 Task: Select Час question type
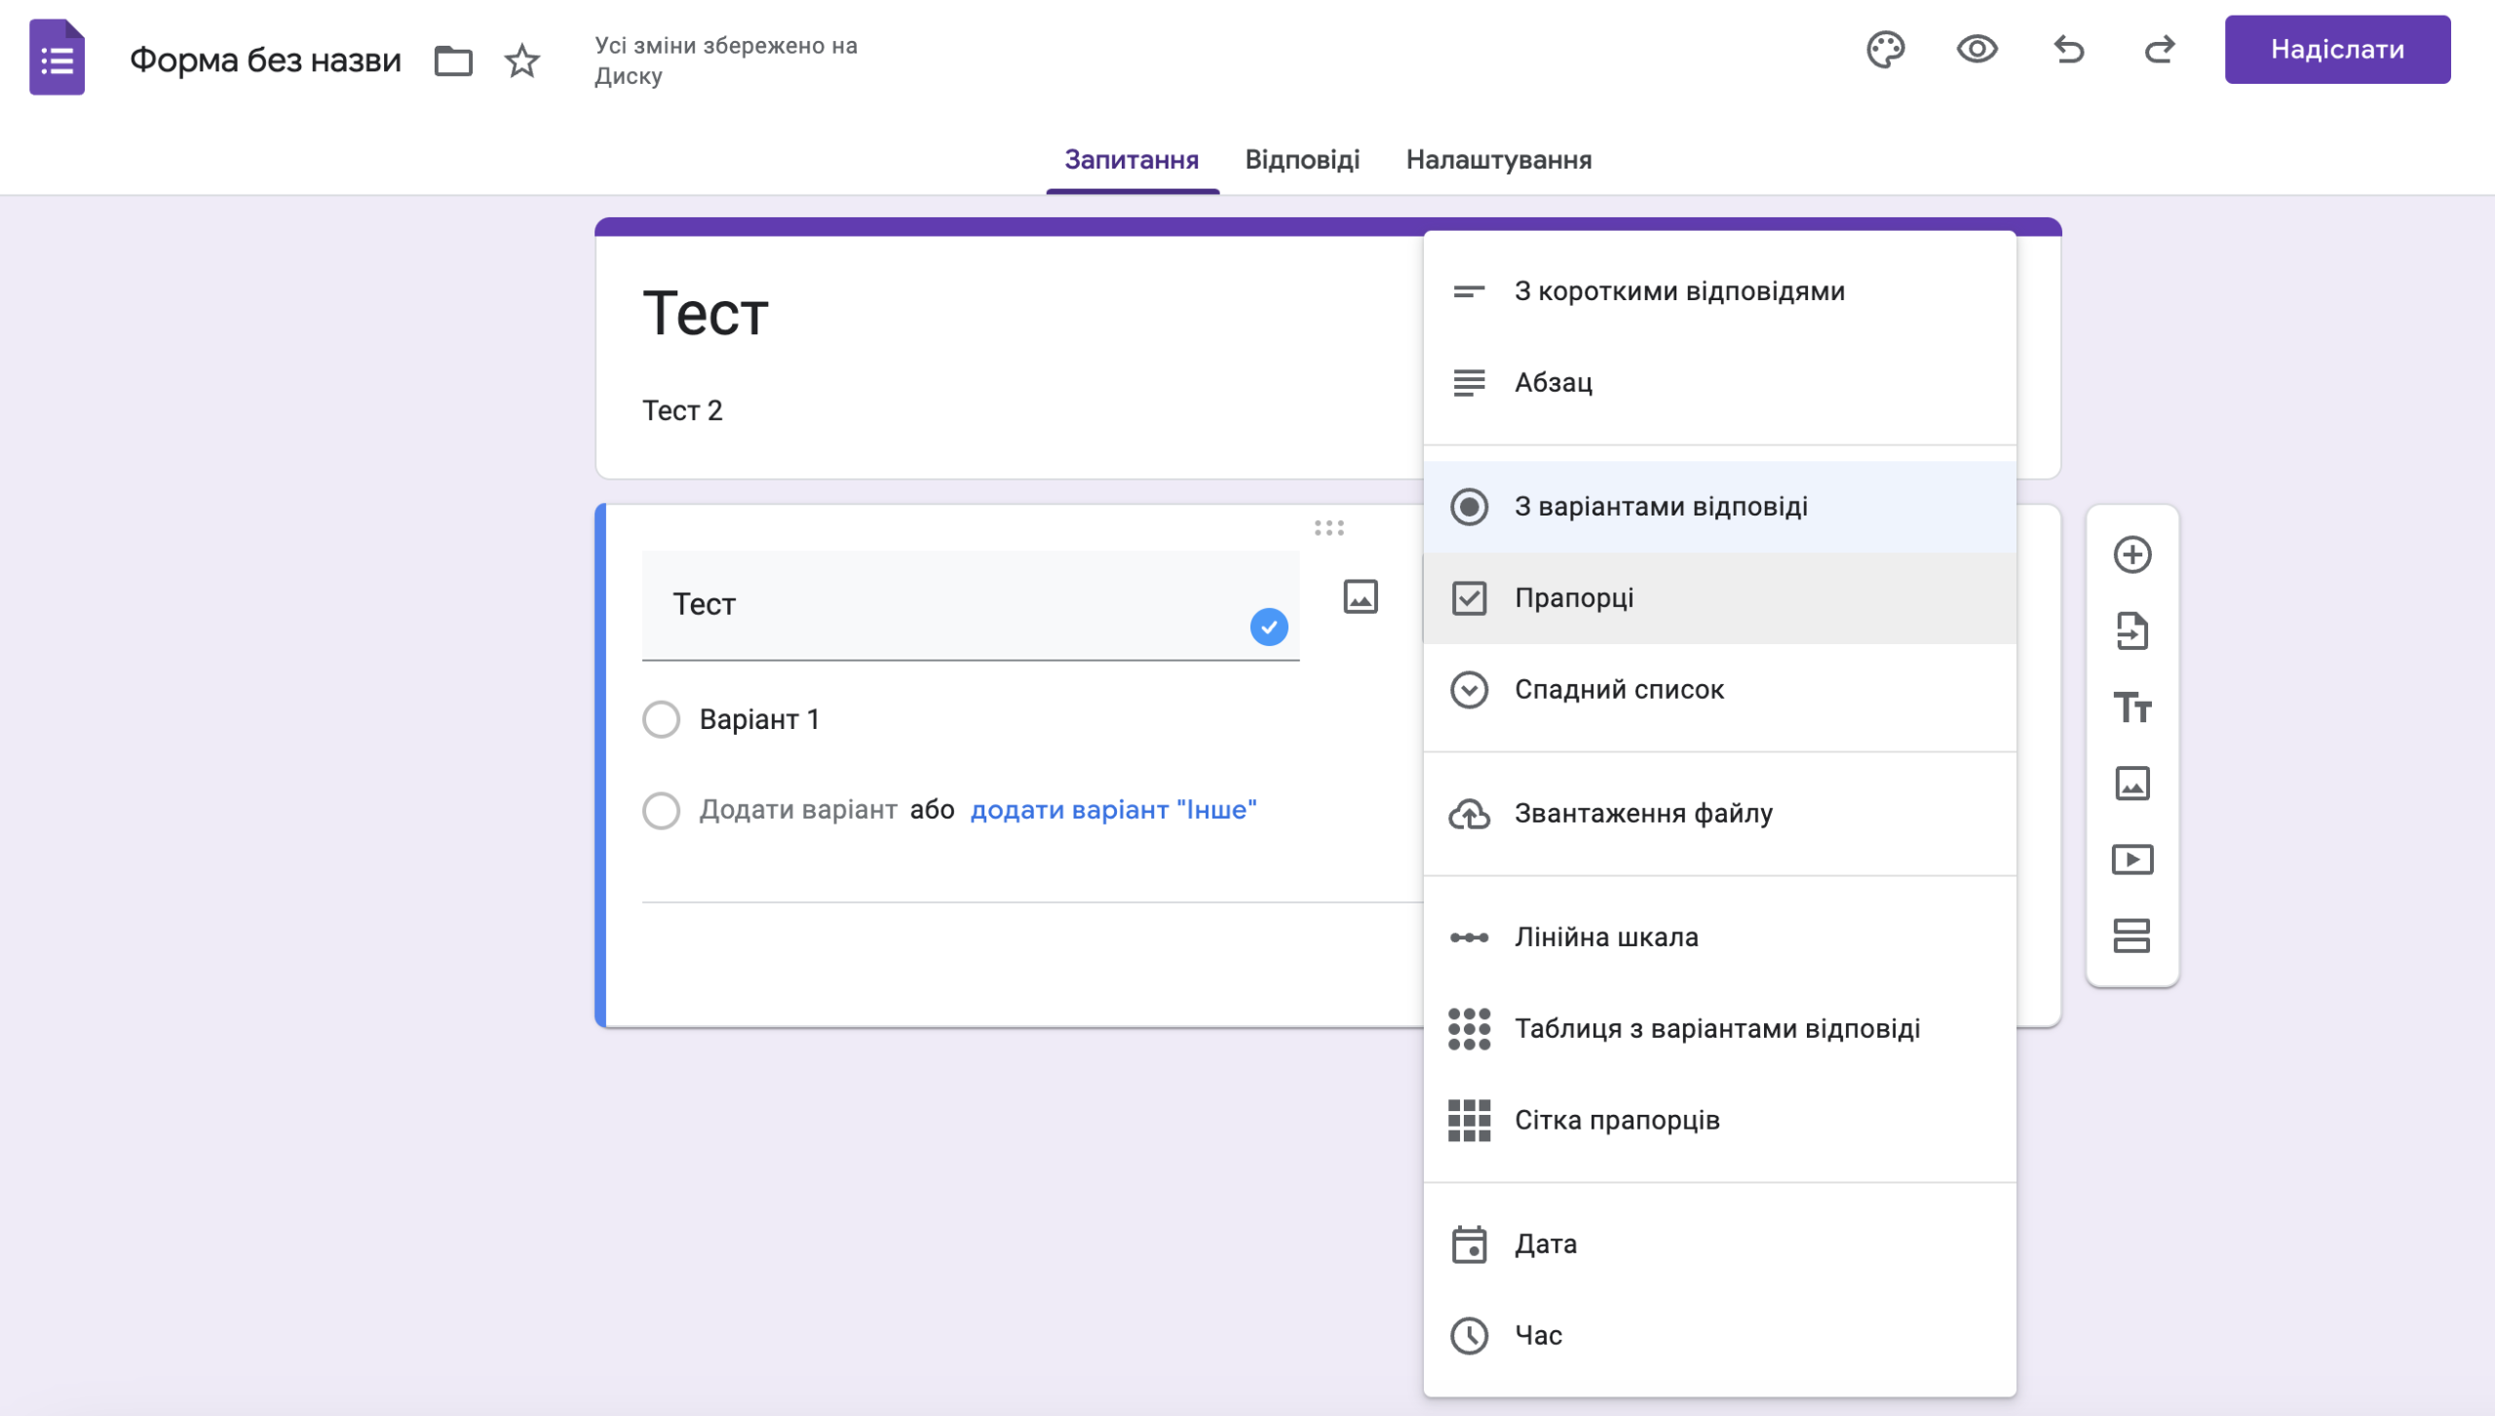[1719, 1336]
